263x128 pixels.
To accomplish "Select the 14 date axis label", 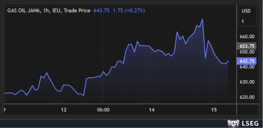I will click(152, 110).
